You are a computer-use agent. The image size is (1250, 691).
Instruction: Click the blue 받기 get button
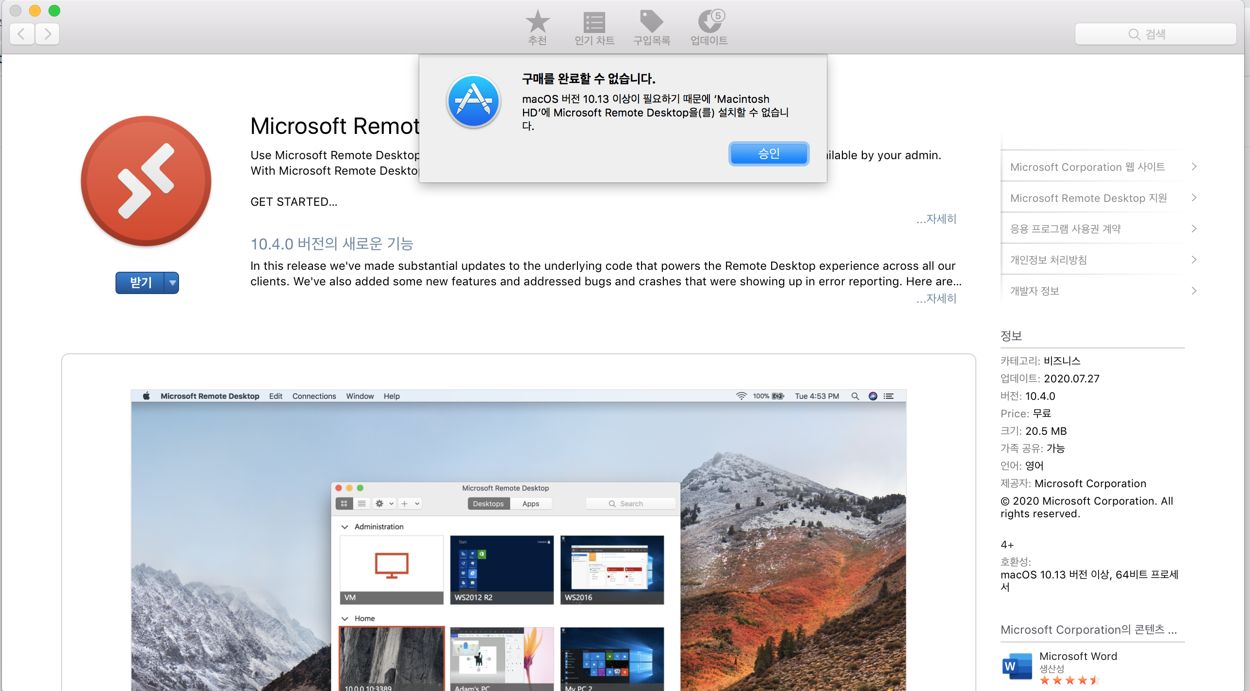141,282
